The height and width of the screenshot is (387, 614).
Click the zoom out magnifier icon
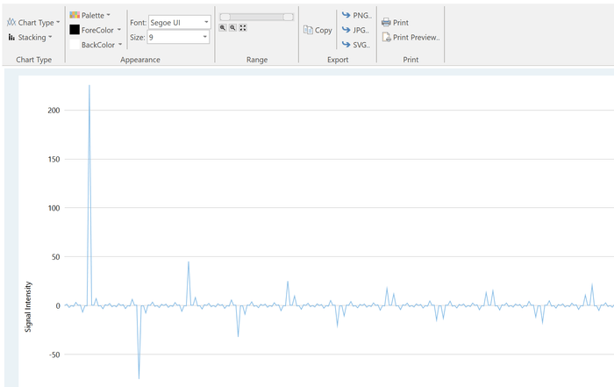click(x=233, y=28)
